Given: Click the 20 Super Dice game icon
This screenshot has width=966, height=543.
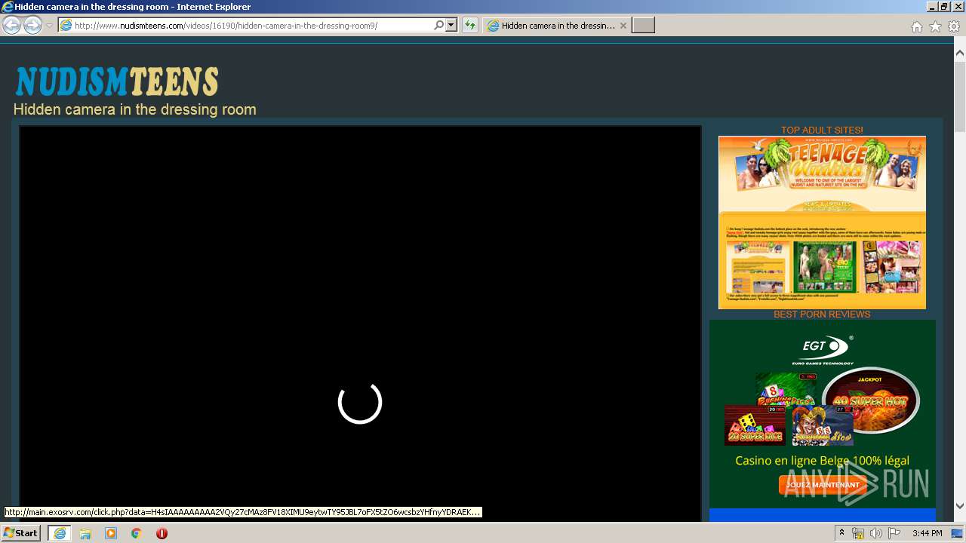Looking at the screenshot, I should (755, 425).
